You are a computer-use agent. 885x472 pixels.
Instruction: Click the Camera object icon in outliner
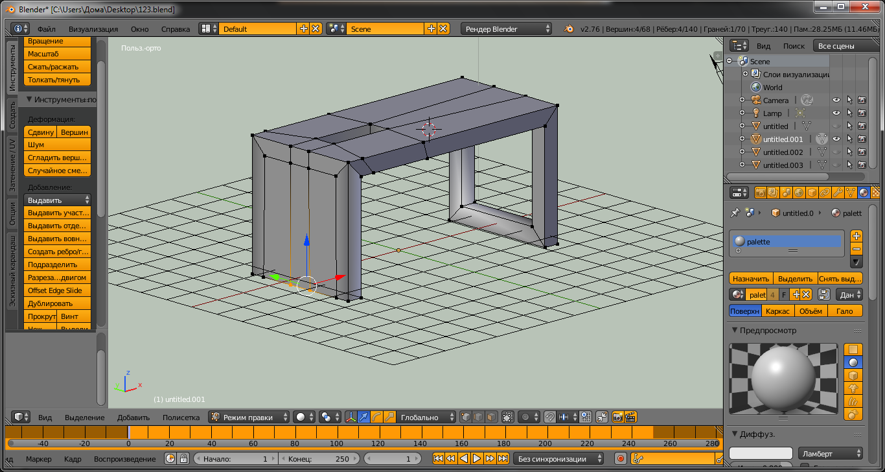pyautogui.click(x=755, y=100)
